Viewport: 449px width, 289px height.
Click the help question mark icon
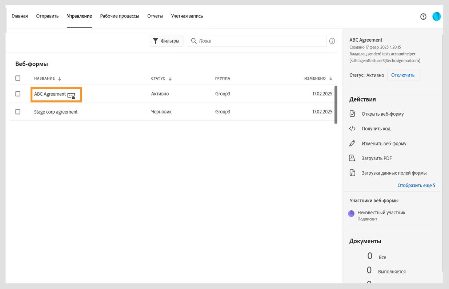click(x=423, y=16)
